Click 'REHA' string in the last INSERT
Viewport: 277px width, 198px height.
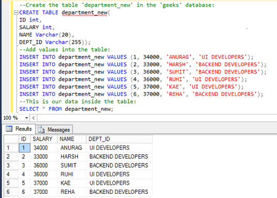(x=176, y=94)
